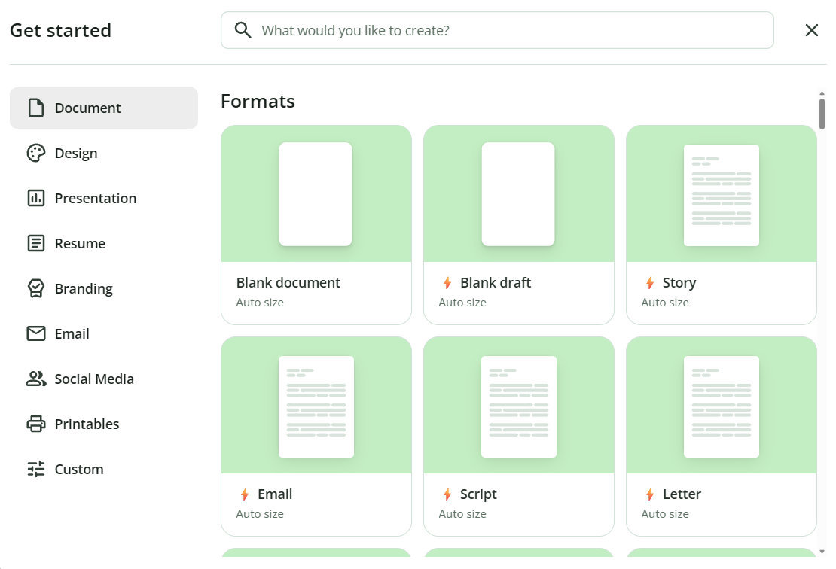Click the Branding badge icon
Image resolution: width=836 pixels, height=569 pixels.
(x=35, y=288)
